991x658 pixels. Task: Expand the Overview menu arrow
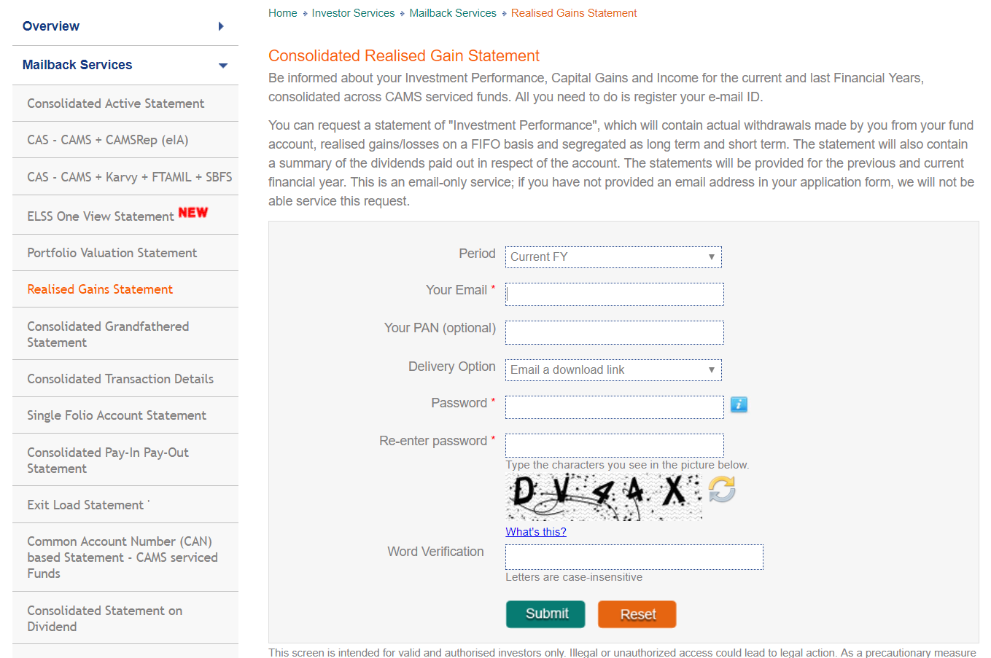(x=221, y=26)
